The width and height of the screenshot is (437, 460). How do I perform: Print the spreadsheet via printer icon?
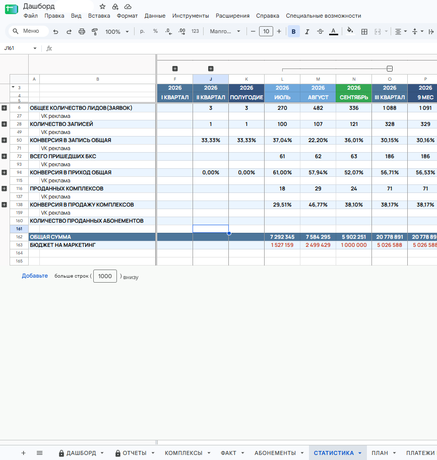click(82, 32)
